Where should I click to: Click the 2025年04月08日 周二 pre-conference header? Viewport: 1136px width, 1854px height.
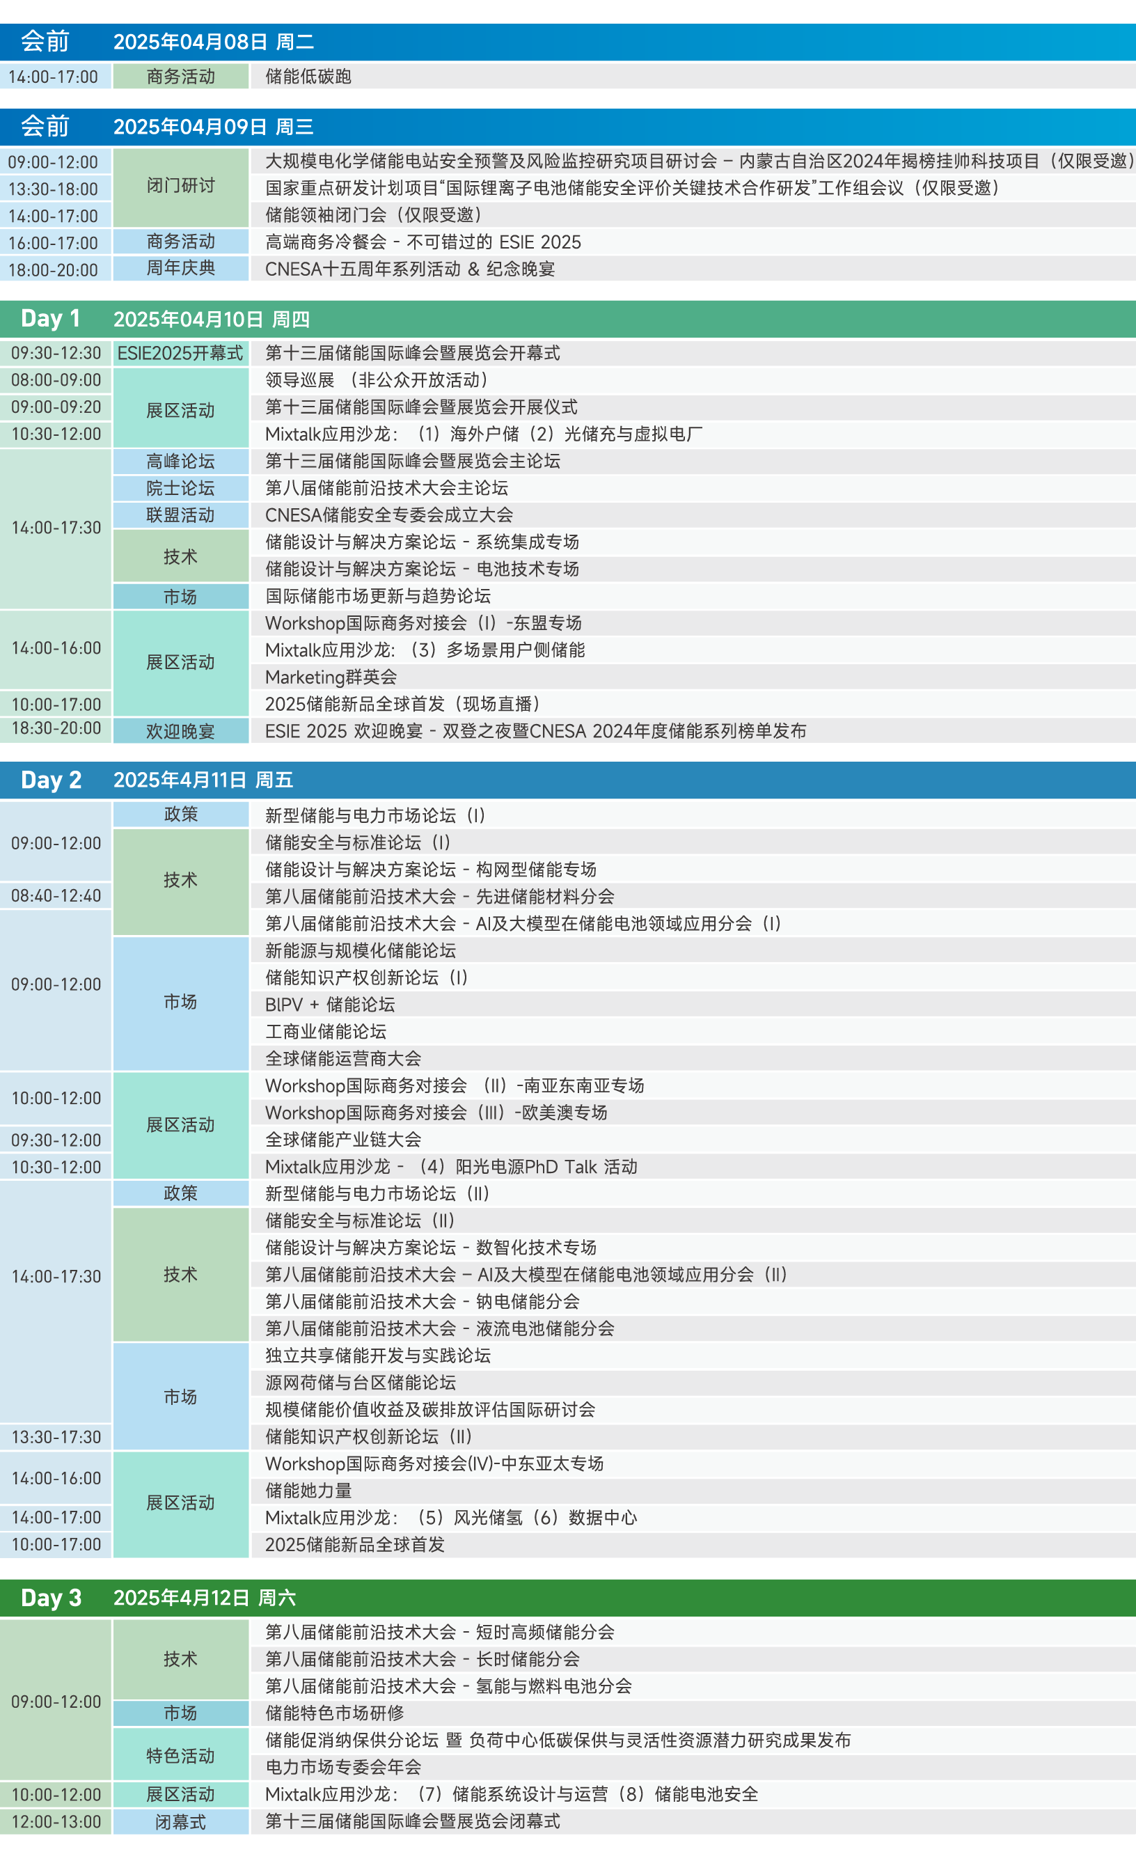(568, 42)
